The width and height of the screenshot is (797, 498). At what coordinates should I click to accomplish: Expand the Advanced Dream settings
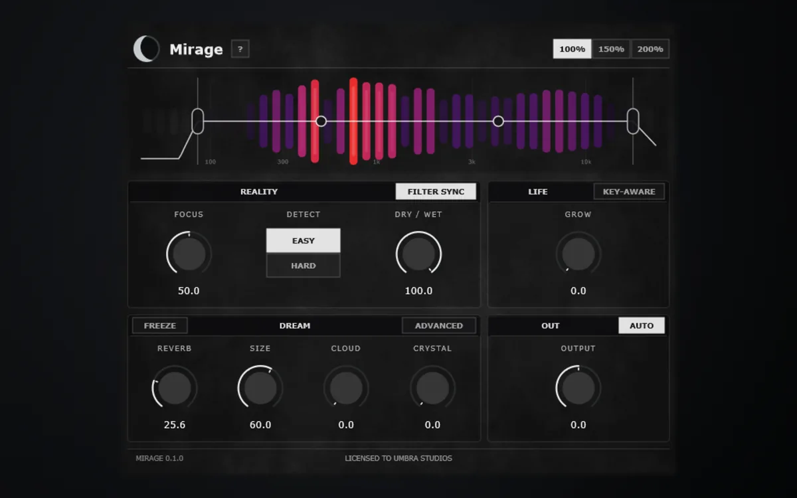click(x=439, y=325)
